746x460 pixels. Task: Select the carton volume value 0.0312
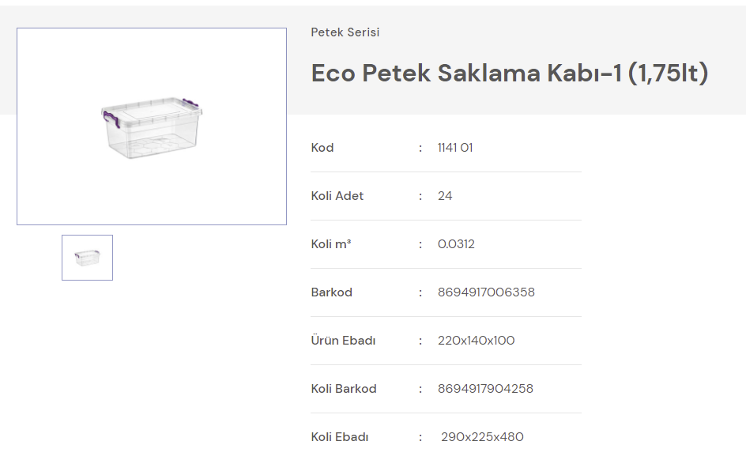click(x=456, y=244)
